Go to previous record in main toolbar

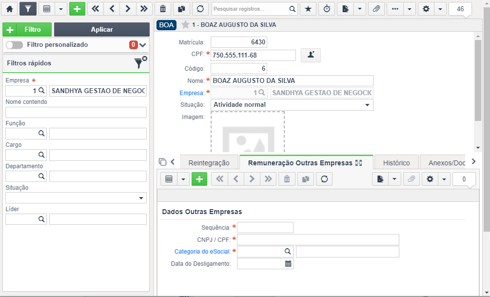112,9
